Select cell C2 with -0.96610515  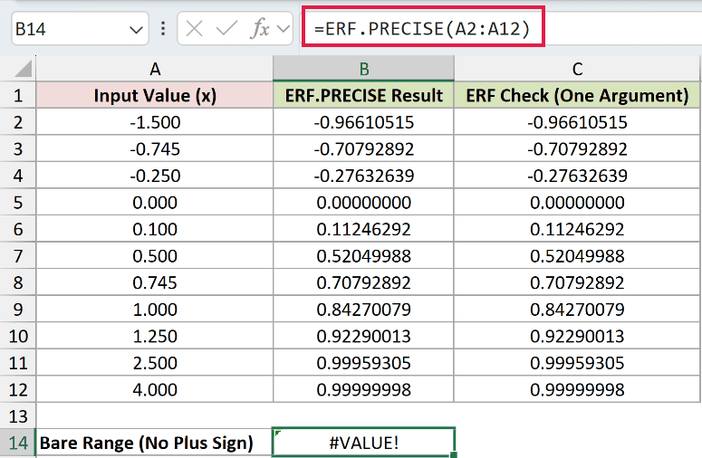coord(577,122)
